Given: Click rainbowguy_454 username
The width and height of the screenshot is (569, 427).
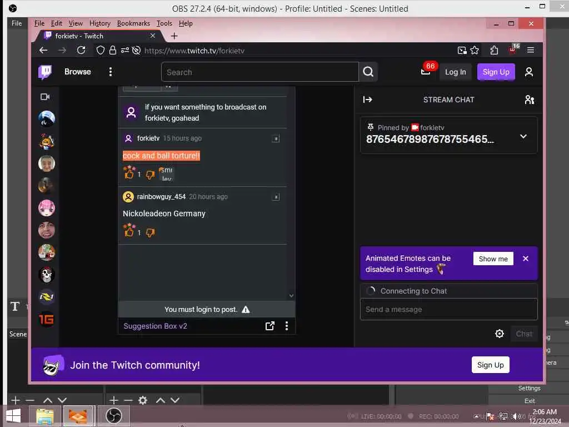Looking at the screenshot, I should coord(161,197).
